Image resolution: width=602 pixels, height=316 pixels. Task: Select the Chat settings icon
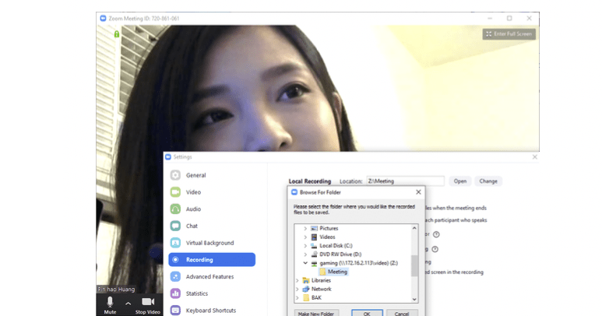tap(175, 226)
